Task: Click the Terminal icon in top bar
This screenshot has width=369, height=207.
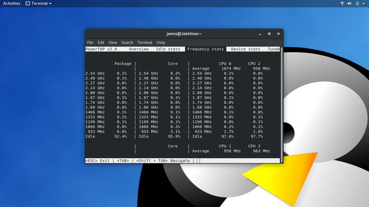Action: coord(28,4)
